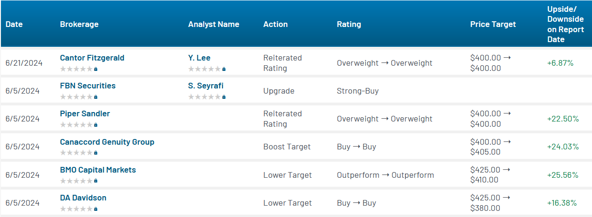Image resolution: width=592 pixels, height=217 pixels.
Task: Click the lock icon under Piper Sandler
Action: point(96,125)
